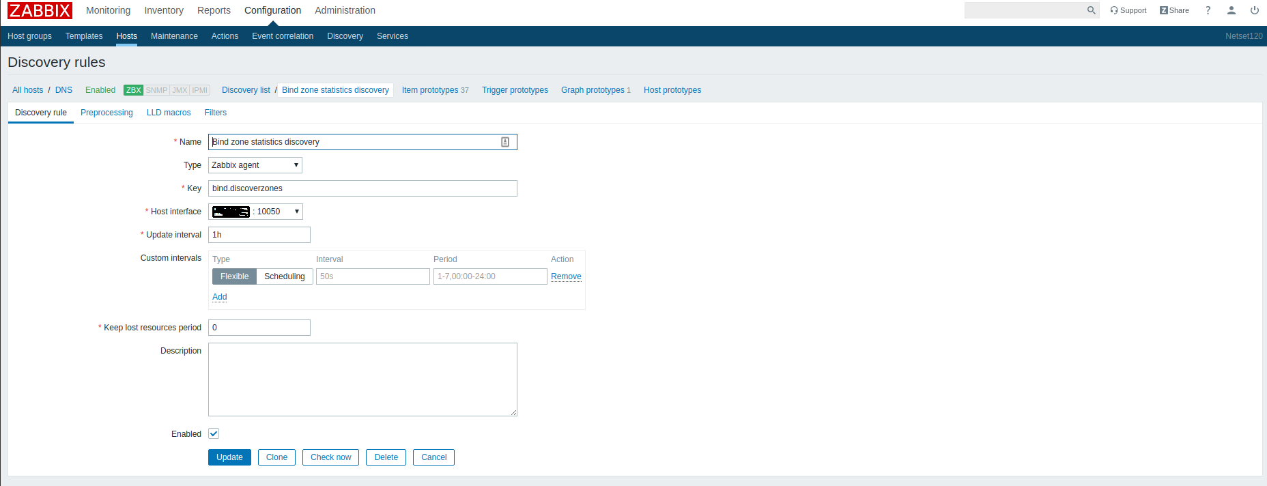The width and height of the screenshot is (1267, 486).
Task: Click the Clone button
Action: 276,457
